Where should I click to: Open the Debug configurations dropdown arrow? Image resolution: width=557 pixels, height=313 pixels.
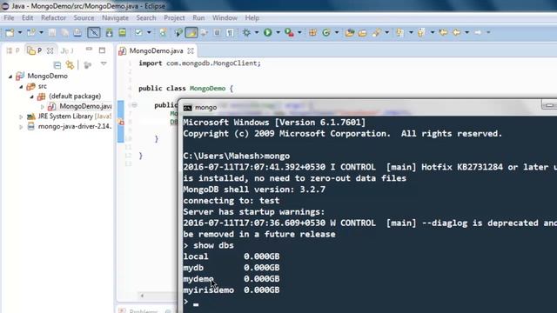257,33
